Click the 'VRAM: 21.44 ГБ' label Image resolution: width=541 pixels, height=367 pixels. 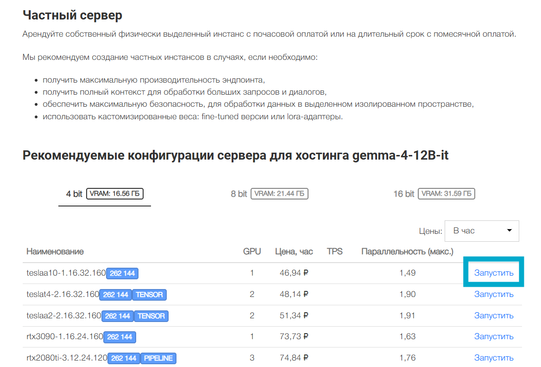tap(279, 193)
